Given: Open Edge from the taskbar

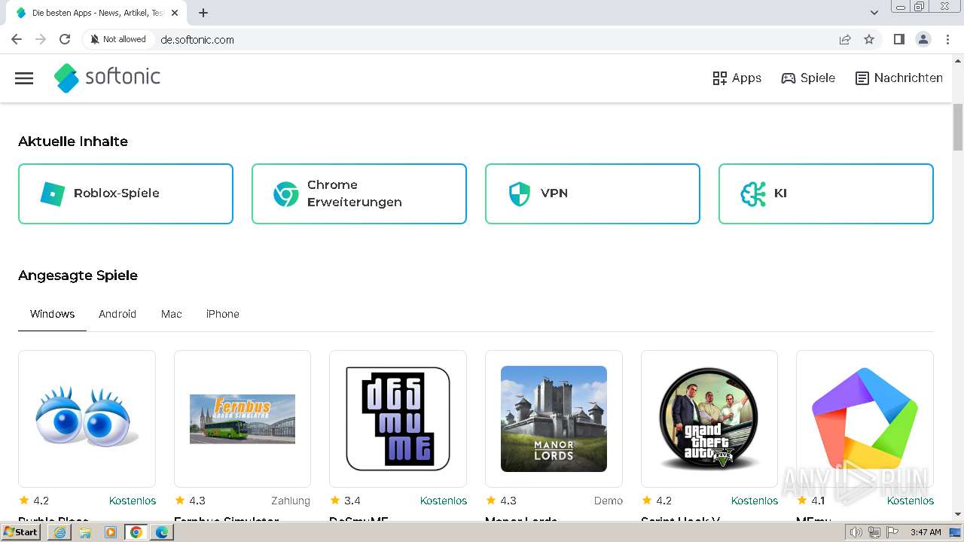Looking at the screenshot, I should [x=162, y=532].
